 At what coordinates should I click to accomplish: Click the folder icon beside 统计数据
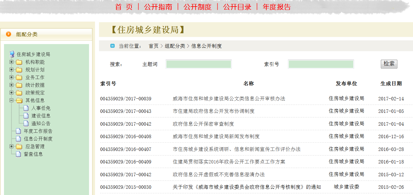click(19, 85)
